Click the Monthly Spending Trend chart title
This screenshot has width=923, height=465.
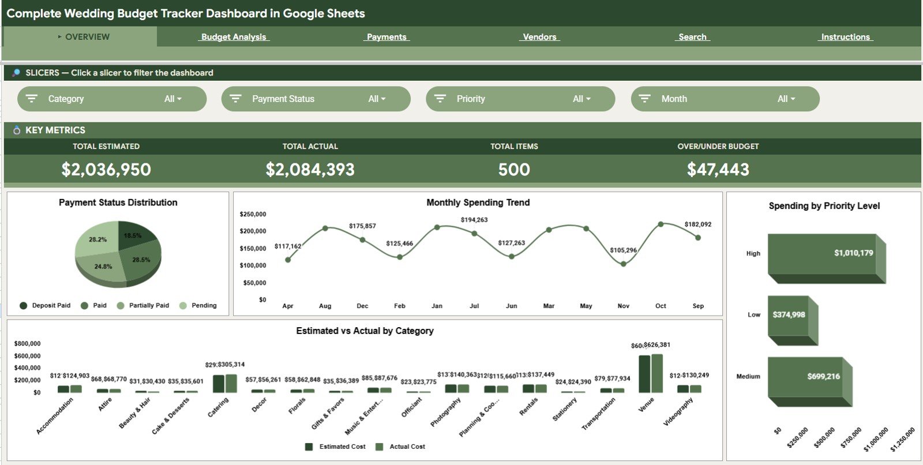coord(478,202)
